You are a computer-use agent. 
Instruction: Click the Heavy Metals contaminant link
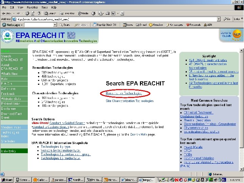tap(193, 147)
